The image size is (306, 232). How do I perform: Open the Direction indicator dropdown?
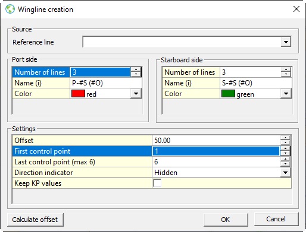[x=285, y=173]
